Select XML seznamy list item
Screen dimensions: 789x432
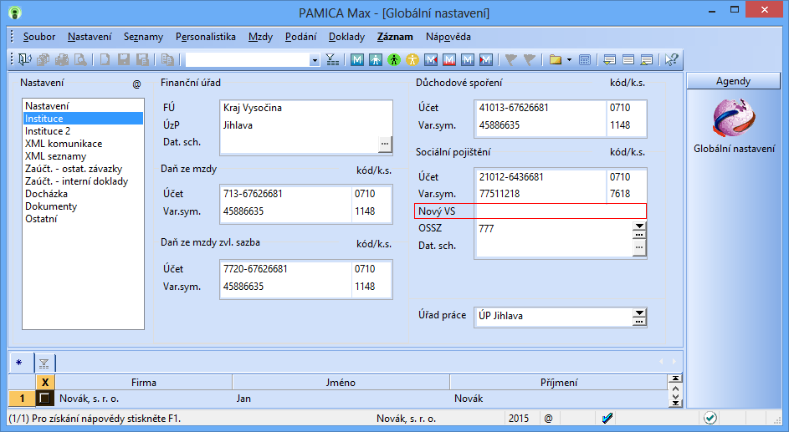coord(83,156)
